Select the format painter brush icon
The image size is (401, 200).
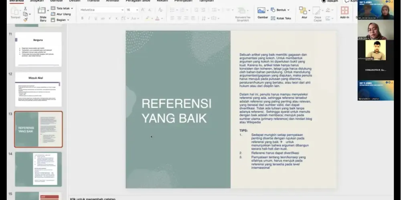coord(25,20)
